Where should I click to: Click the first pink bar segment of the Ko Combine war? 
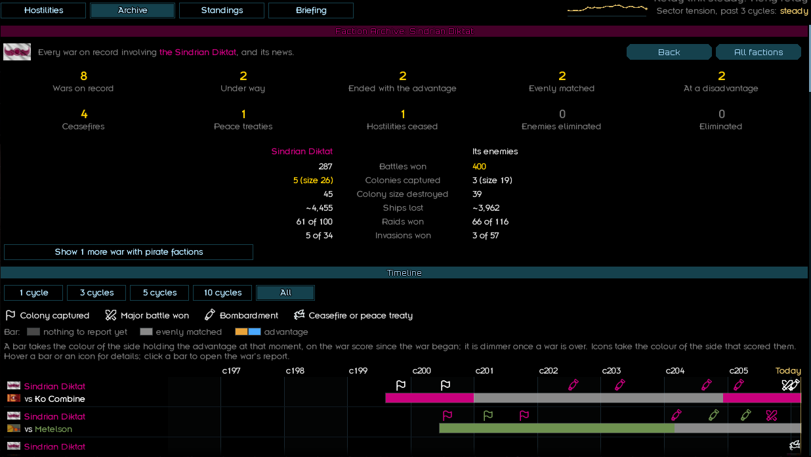pos(429,398)
